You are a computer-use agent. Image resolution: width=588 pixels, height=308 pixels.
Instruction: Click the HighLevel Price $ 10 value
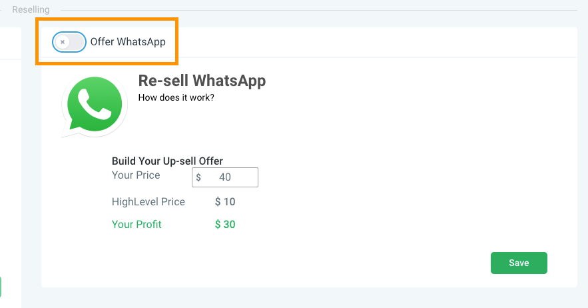225,202
